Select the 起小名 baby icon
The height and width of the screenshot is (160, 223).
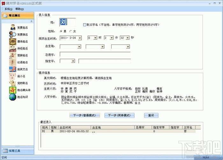tap(13, 76)
